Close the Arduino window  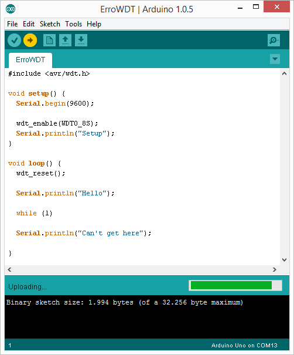(277, 7)
